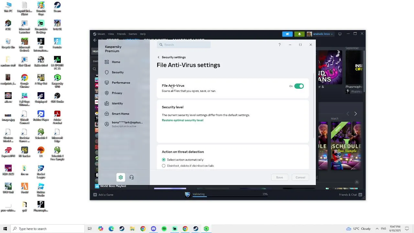Open Friends & Chat in Steam
Screen dimensions: 414x233
pos(351,195)
